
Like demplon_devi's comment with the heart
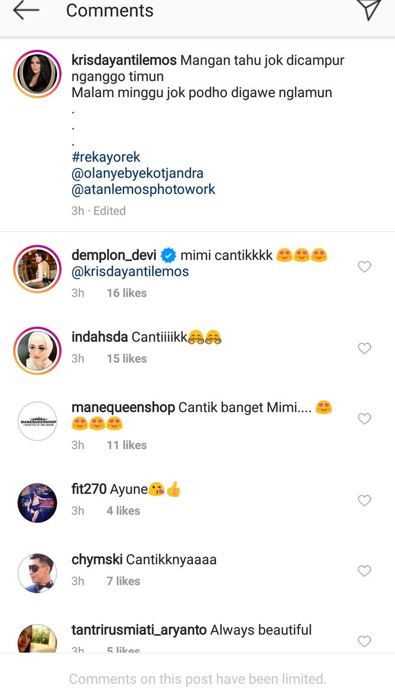tap(365, 266)
